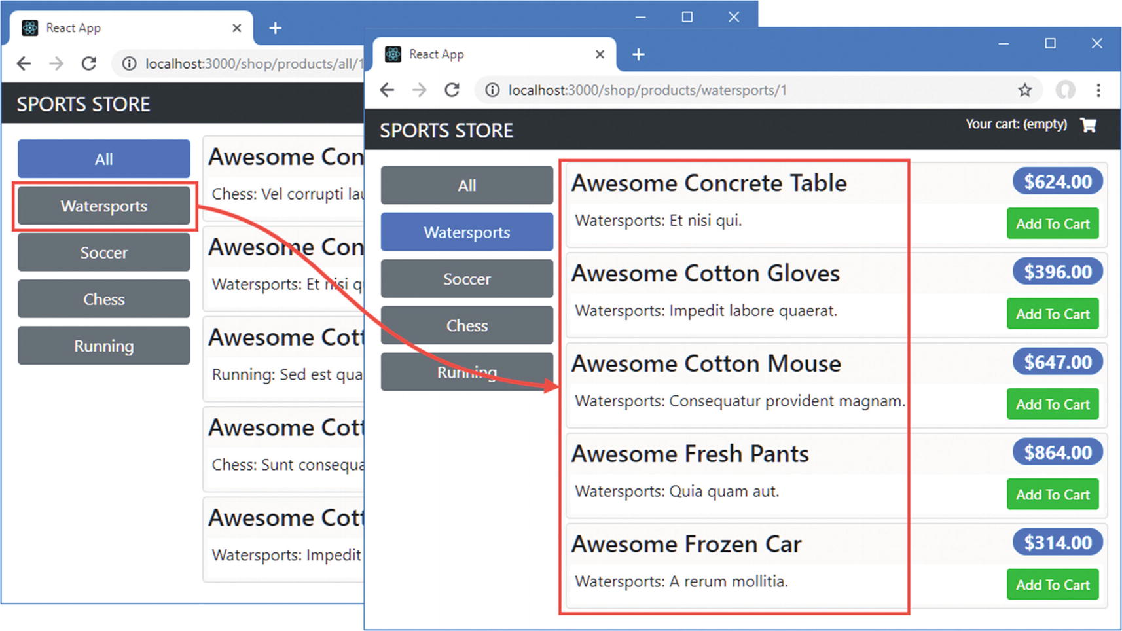Open the user profile avatar icon
The image size is (1122, 631).
1065,90
